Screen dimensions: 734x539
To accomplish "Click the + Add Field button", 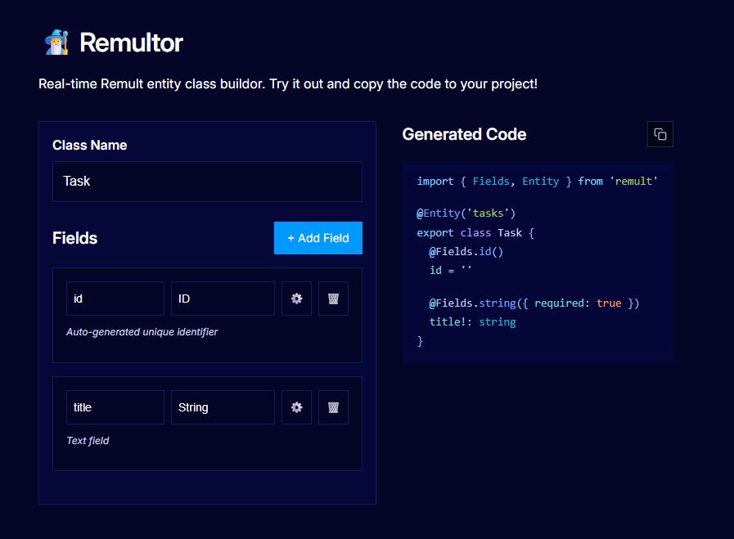I will (317, 238).
